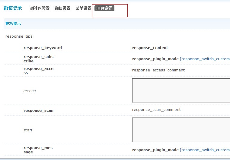The width and height of the screenshot is (230, 160).
Task: Click the 微信登录 page title
Action: click(13, 8)
